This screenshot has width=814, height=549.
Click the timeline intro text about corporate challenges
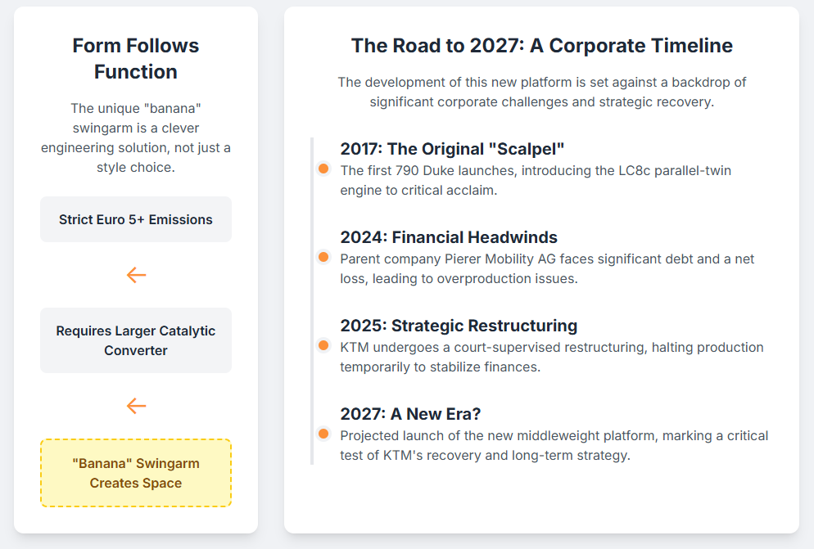[541, 92]
